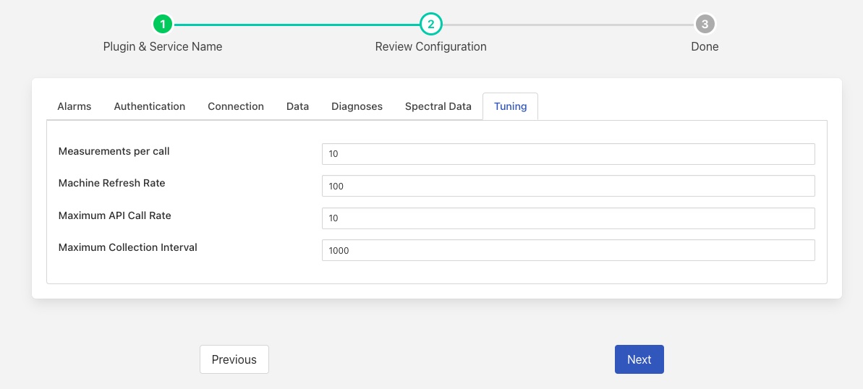Select the Review Configuration step label
Screen dimensions: 863x389
point(430,46)
